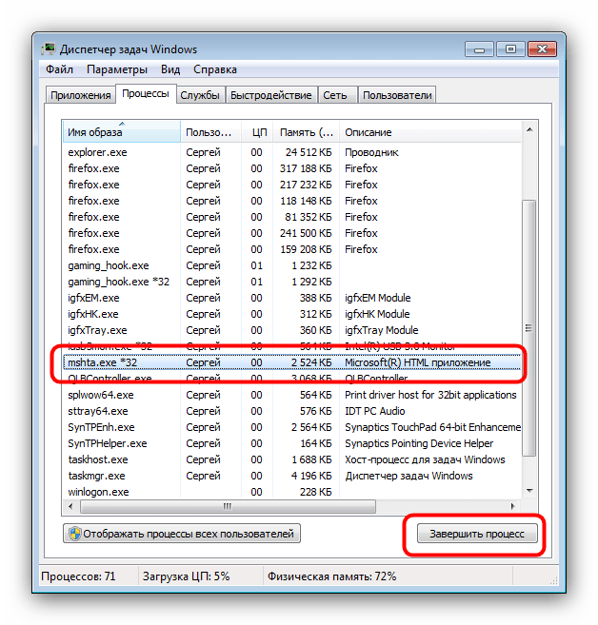Switch to the Приложения tab
This screenshot has width=598, height=625.
click(81, 95)
